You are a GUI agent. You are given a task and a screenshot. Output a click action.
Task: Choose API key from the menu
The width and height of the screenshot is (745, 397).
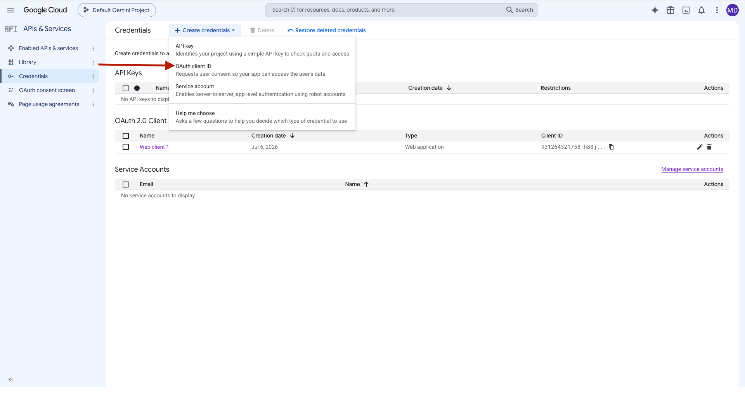click(x=262, y=50)
